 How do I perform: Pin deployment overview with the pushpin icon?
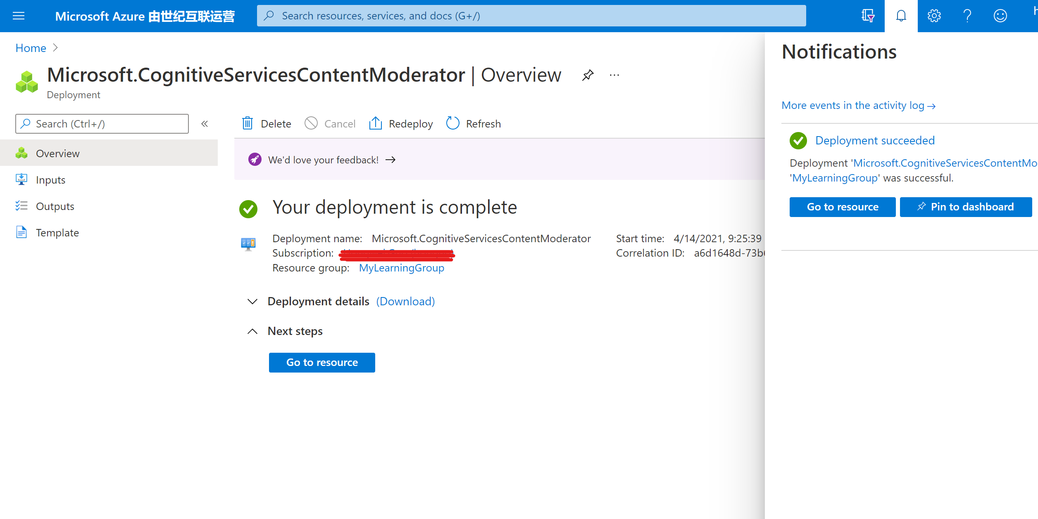coord(588,75)
